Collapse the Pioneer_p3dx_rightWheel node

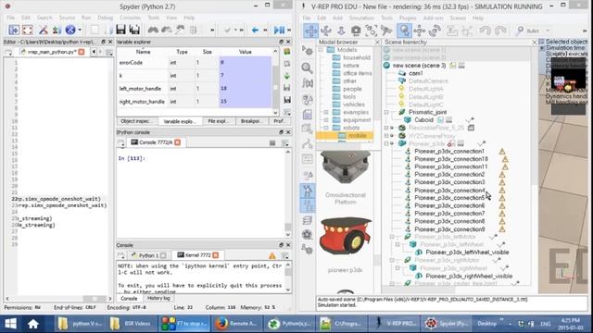[x=397, y=268]
